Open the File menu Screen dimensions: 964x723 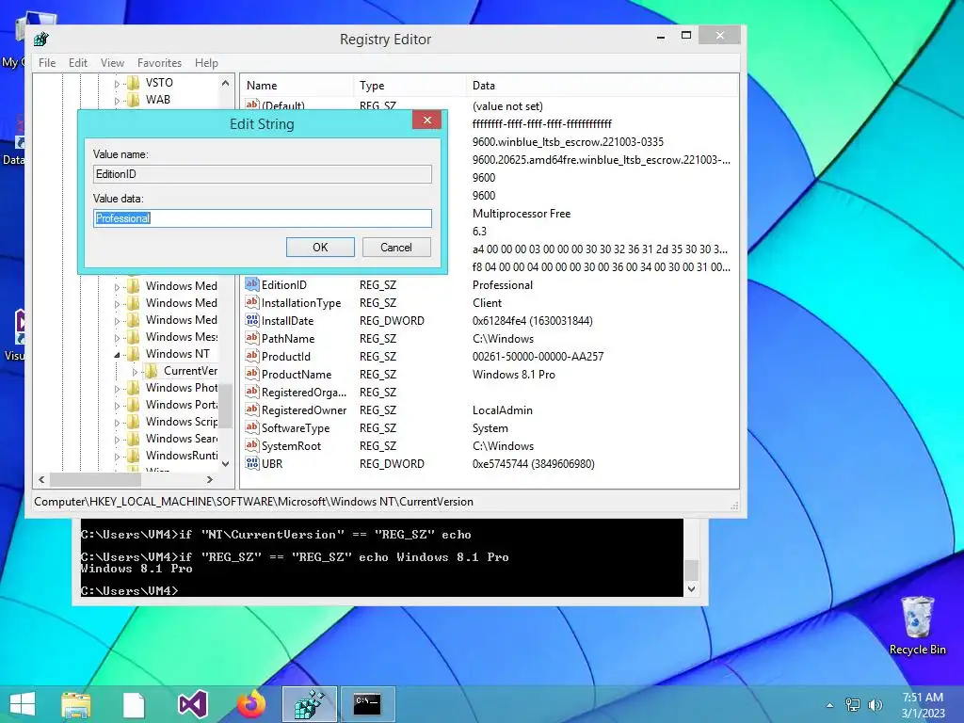coord(47,63)
